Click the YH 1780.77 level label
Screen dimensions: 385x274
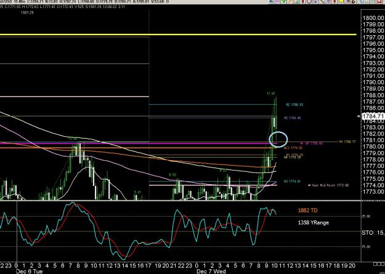click(x=347, y=142)
